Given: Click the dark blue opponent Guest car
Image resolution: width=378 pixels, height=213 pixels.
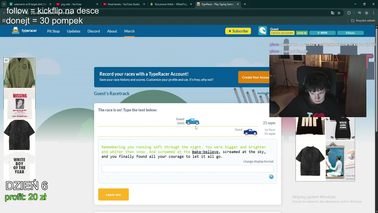Looking at the screenshot, I should click(x=250, y=132).
